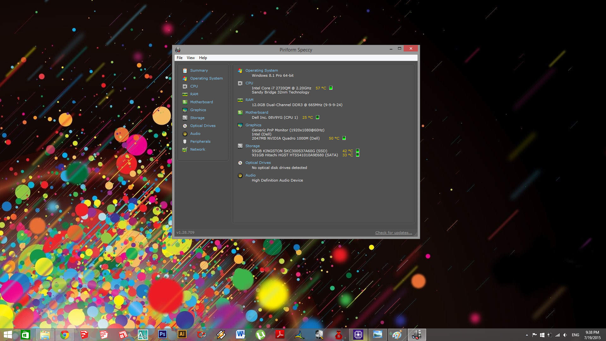Open the CPU section in the sidebar
Screen dimensions: 606x341
tap(194, 86)
